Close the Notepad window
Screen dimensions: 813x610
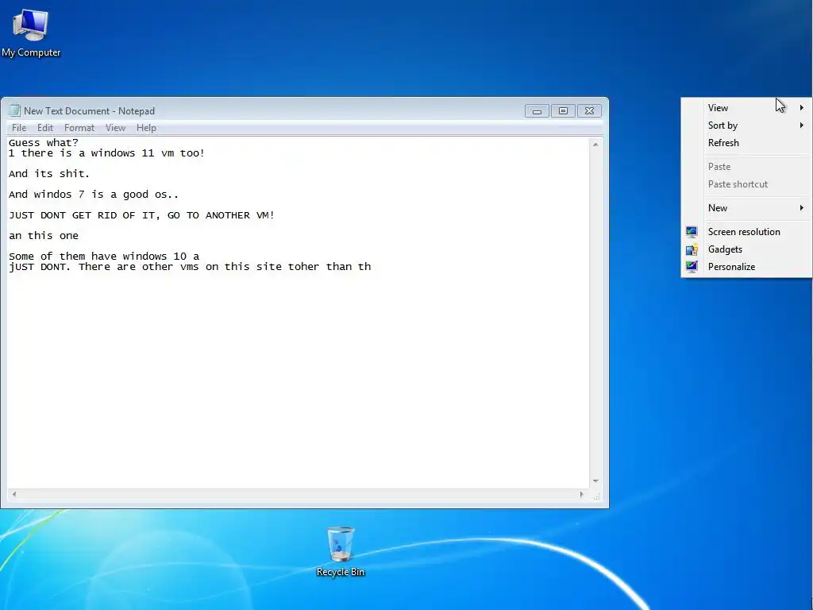[x=590, y=110]
